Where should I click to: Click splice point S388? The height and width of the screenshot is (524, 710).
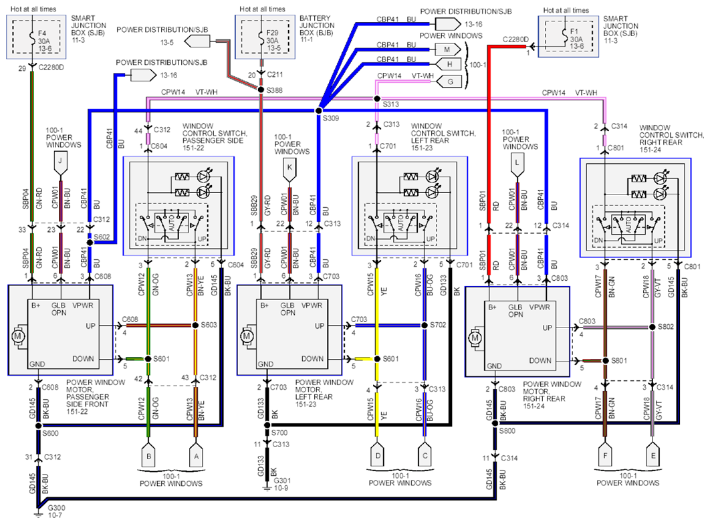[x=261, y=90]
